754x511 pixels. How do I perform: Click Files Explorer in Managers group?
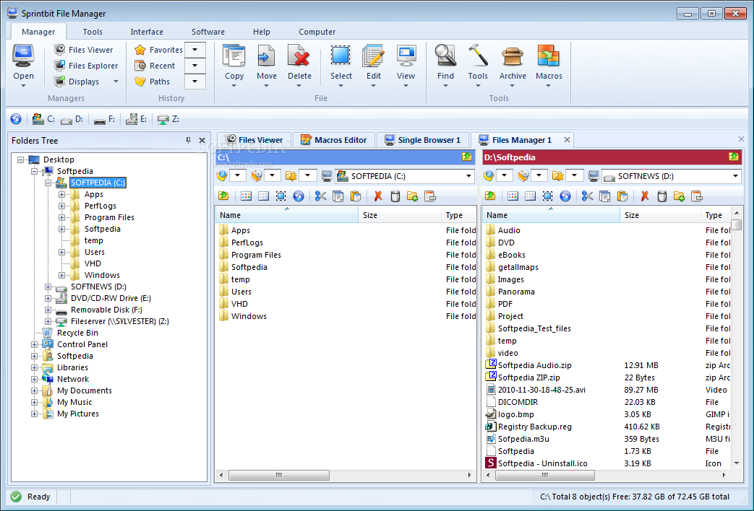(85, 65)
